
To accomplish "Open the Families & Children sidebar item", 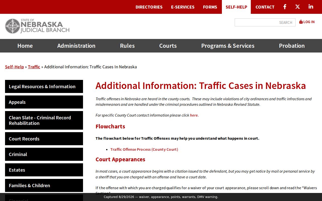I will 44,185.
